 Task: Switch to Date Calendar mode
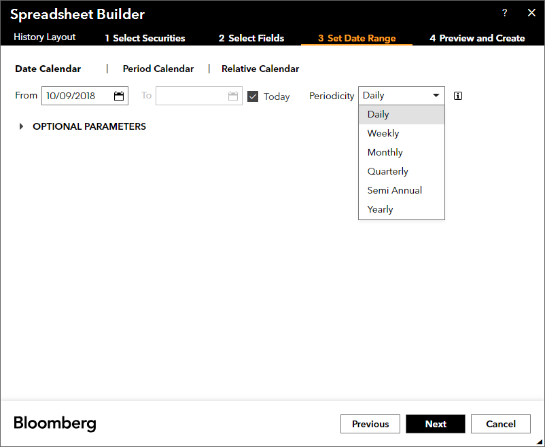48,69
